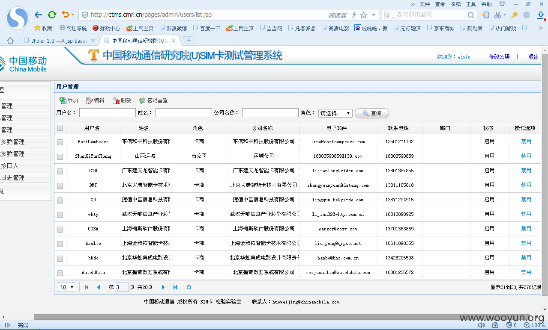Click 禁用 for the WatchData row

(526, 272)
